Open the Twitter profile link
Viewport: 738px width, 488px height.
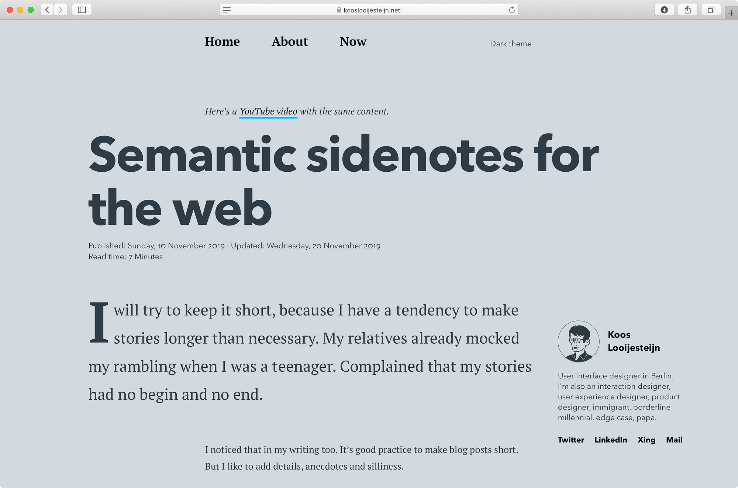click(571, 440)
